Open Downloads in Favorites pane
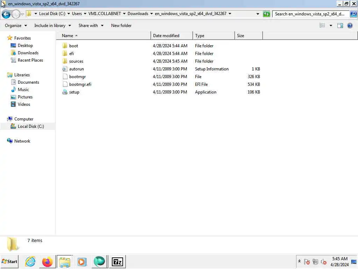 pyautogui.click(x=28, y=53)
